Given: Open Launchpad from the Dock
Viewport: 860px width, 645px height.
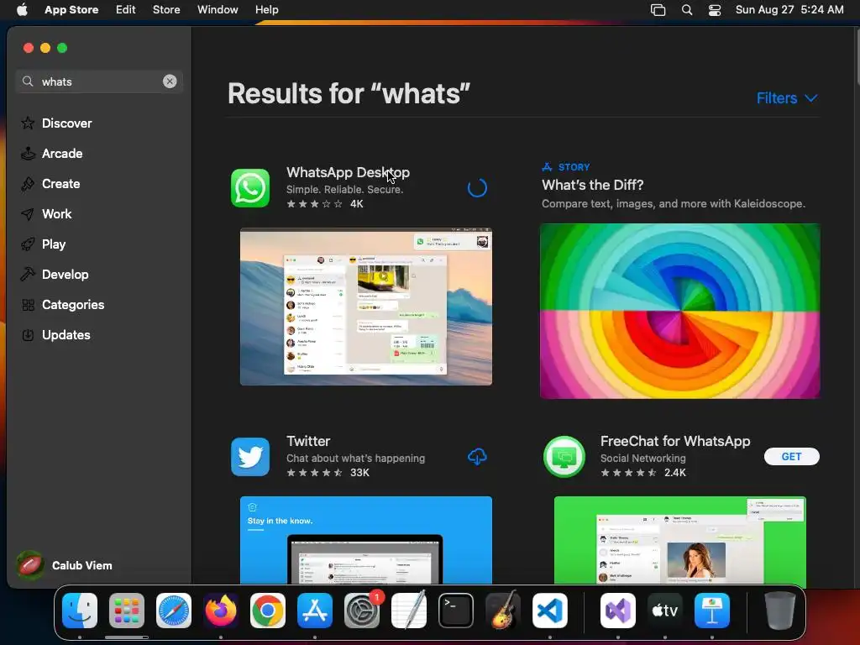Looking at the screenshot, I should pyautogui.click(x=127, y=611).
